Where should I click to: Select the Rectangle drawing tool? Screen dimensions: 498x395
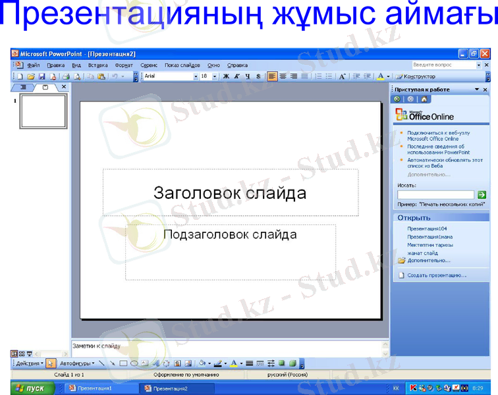[x=123, y=363]
